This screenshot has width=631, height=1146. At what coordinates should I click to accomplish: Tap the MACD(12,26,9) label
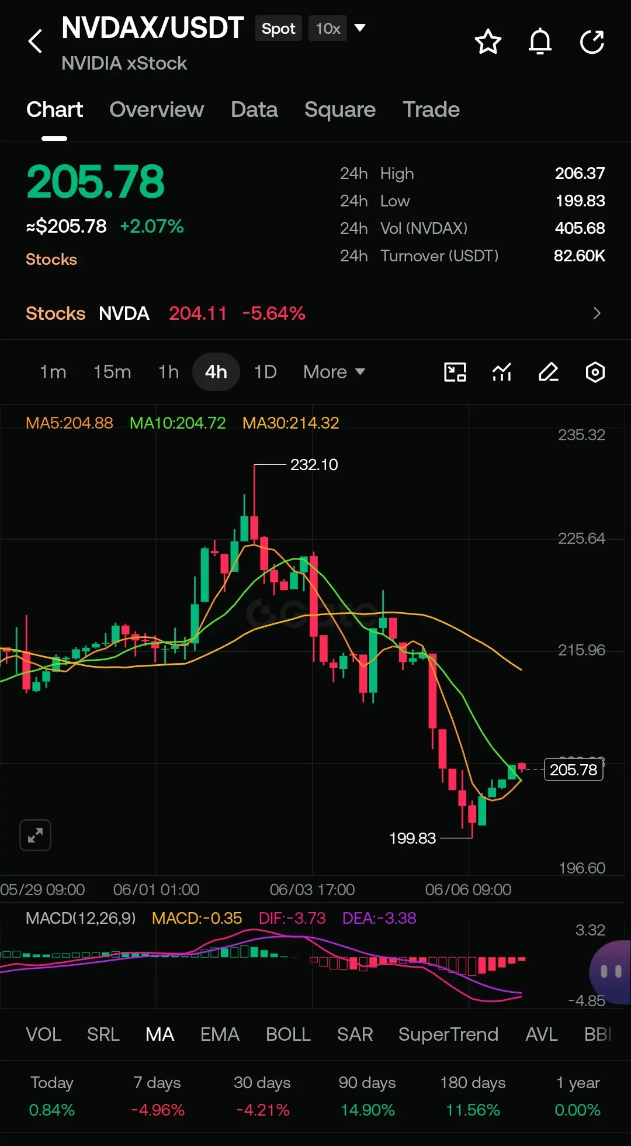(x=81, y=918)
